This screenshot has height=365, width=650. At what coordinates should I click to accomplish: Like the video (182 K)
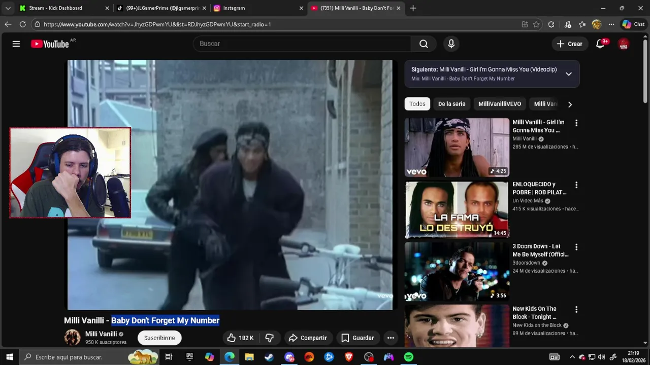coord(240,338)
